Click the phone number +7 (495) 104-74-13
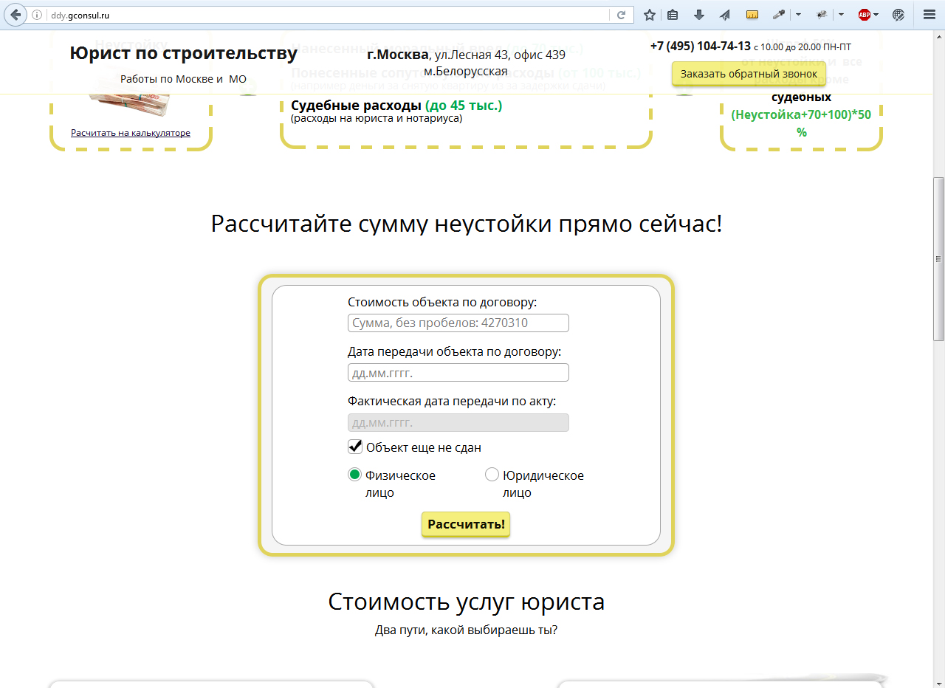 pyautogui.click(x=700, y=46)
